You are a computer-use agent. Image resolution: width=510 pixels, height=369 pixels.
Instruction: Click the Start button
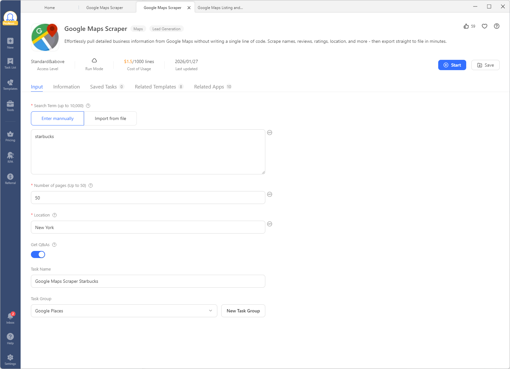[x=452, y=65]
